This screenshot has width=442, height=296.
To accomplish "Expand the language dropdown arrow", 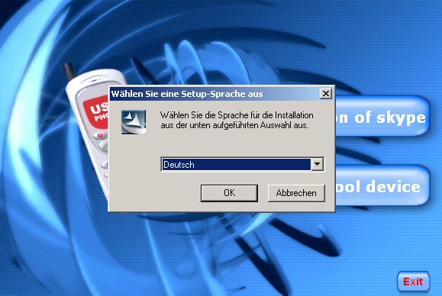I will coord(317,164).
